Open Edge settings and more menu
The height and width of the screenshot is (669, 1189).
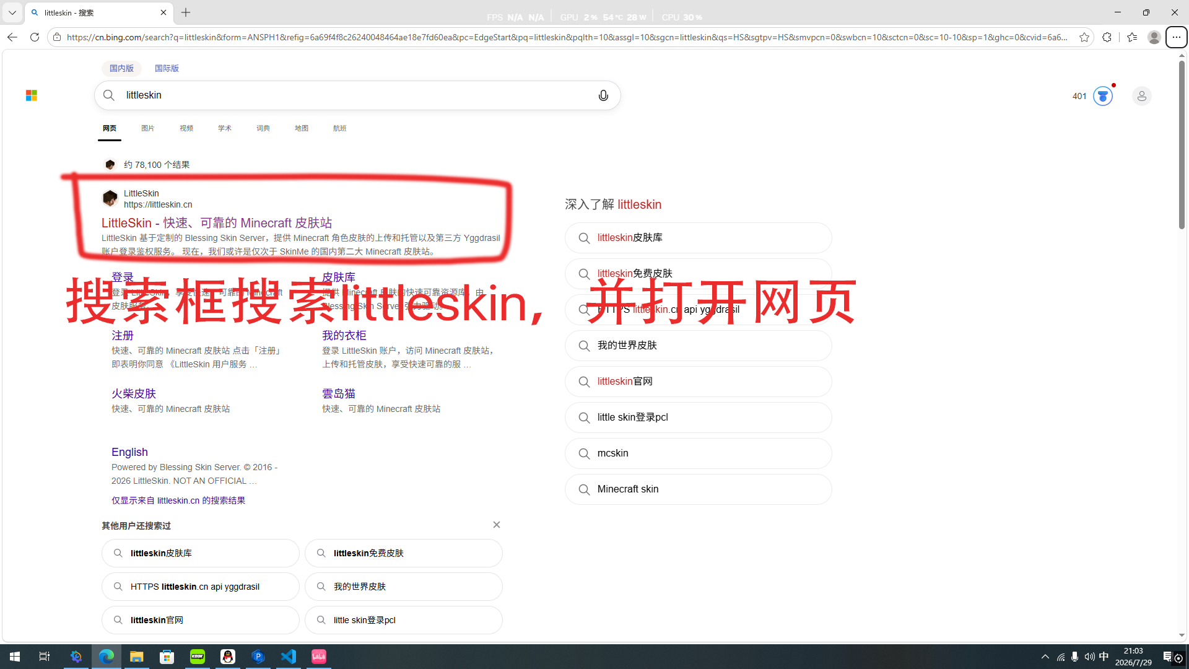point(1176,37)
